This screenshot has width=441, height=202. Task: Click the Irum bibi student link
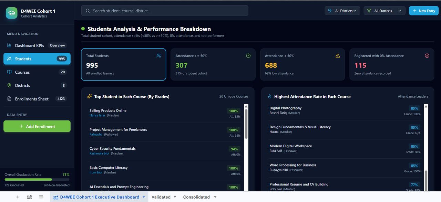96,172
